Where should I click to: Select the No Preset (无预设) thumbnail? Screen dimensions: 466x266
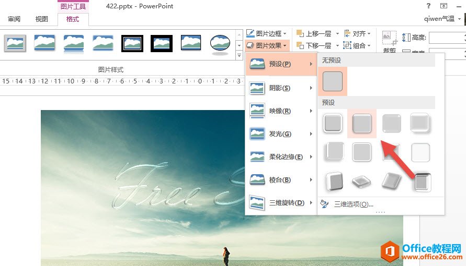point(333,81)
